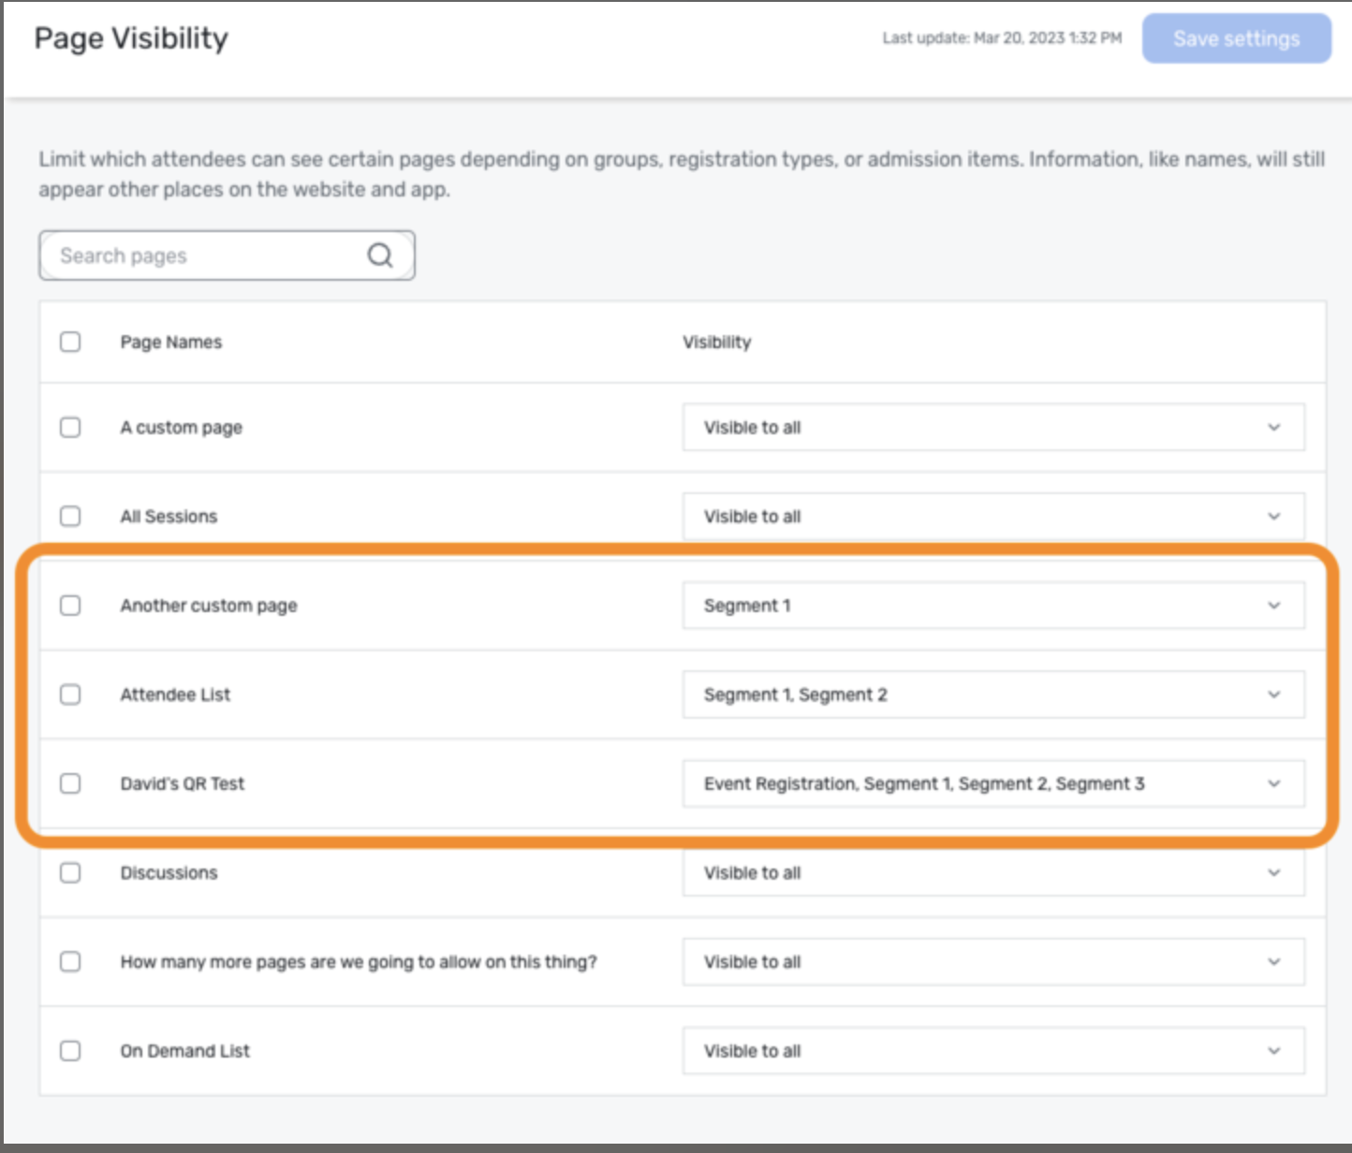This screenshot has height=1153, width=1352.
Task: Open the Segment 1 dropdown for Another custom page
Action: pos(992,606)
